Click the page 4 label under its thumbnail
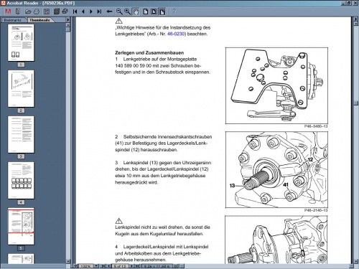Viewport: 359px width, 269px height. 21,202
